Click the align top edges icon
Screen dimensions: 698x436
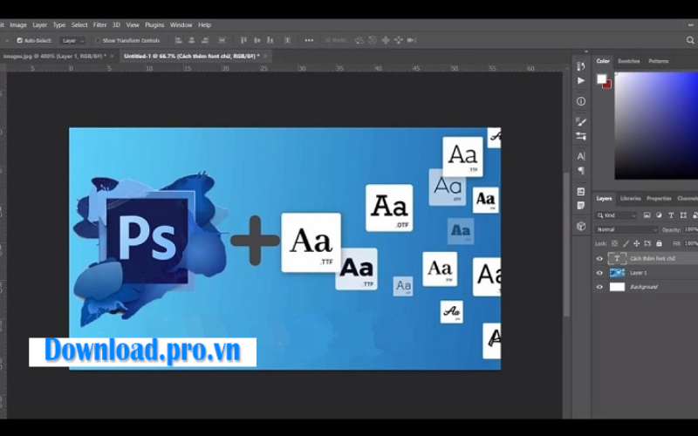(x=243, y=40)
